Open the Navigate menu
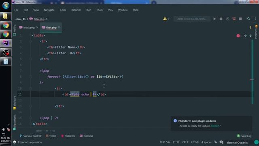Screen dimensions: 259x146 (49, 10)
